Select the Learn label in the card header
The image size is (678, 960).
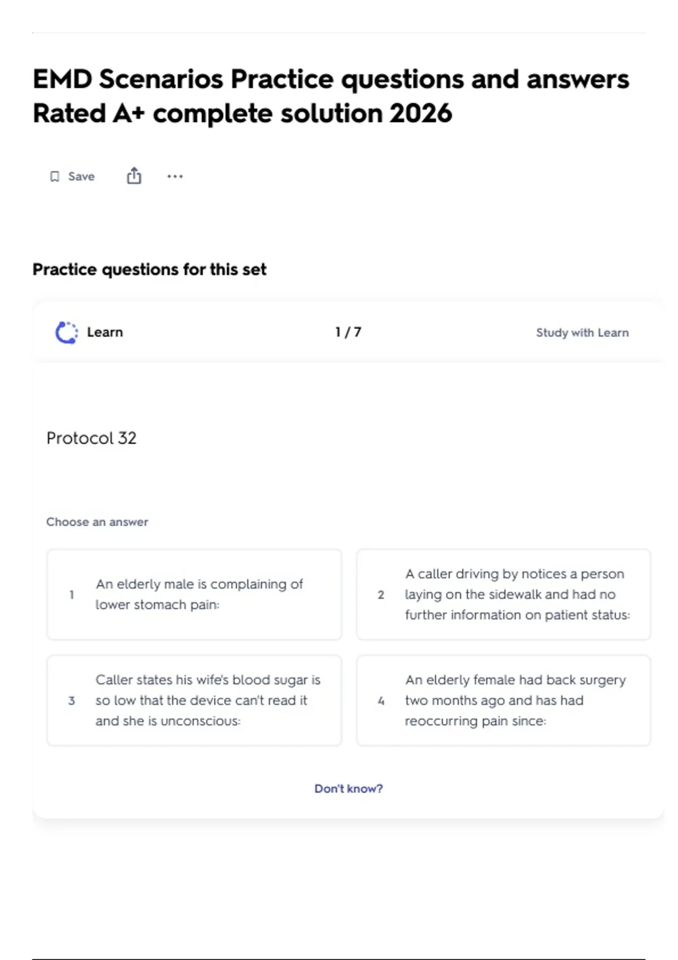105,332
